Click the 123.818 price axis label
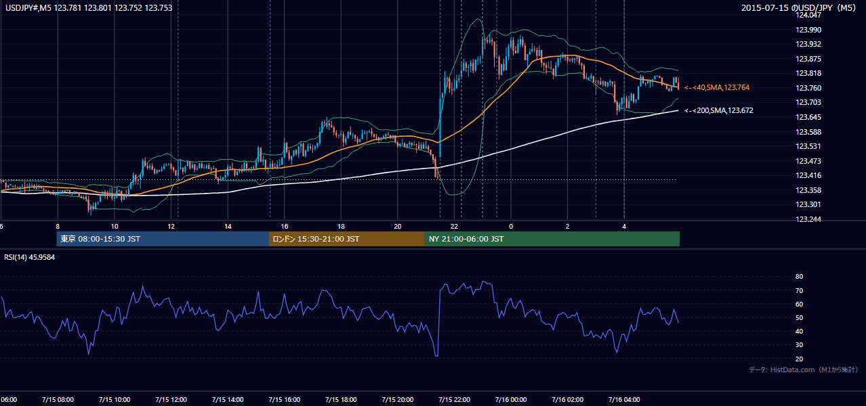Image resolution: width=866 pixels, height=406 pixels. click(x=808, y=73)
